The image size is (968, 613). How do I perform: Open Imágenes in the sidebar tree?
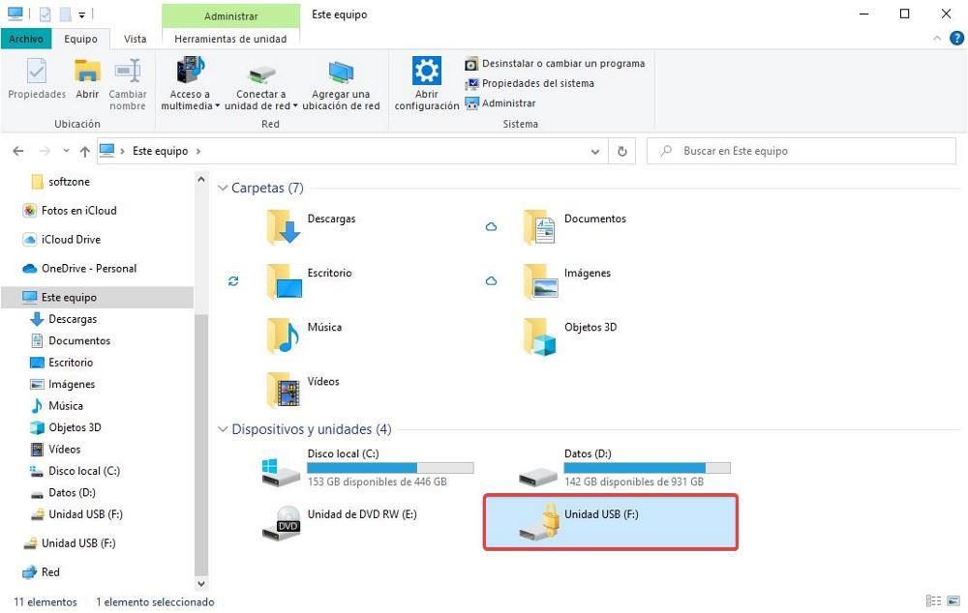click(62, 384)
